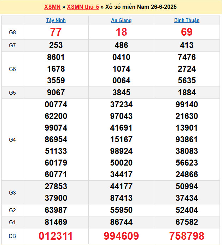Select Tây Ninh G8 number 77
Screen dimensions: 222x245
point(56,32)
